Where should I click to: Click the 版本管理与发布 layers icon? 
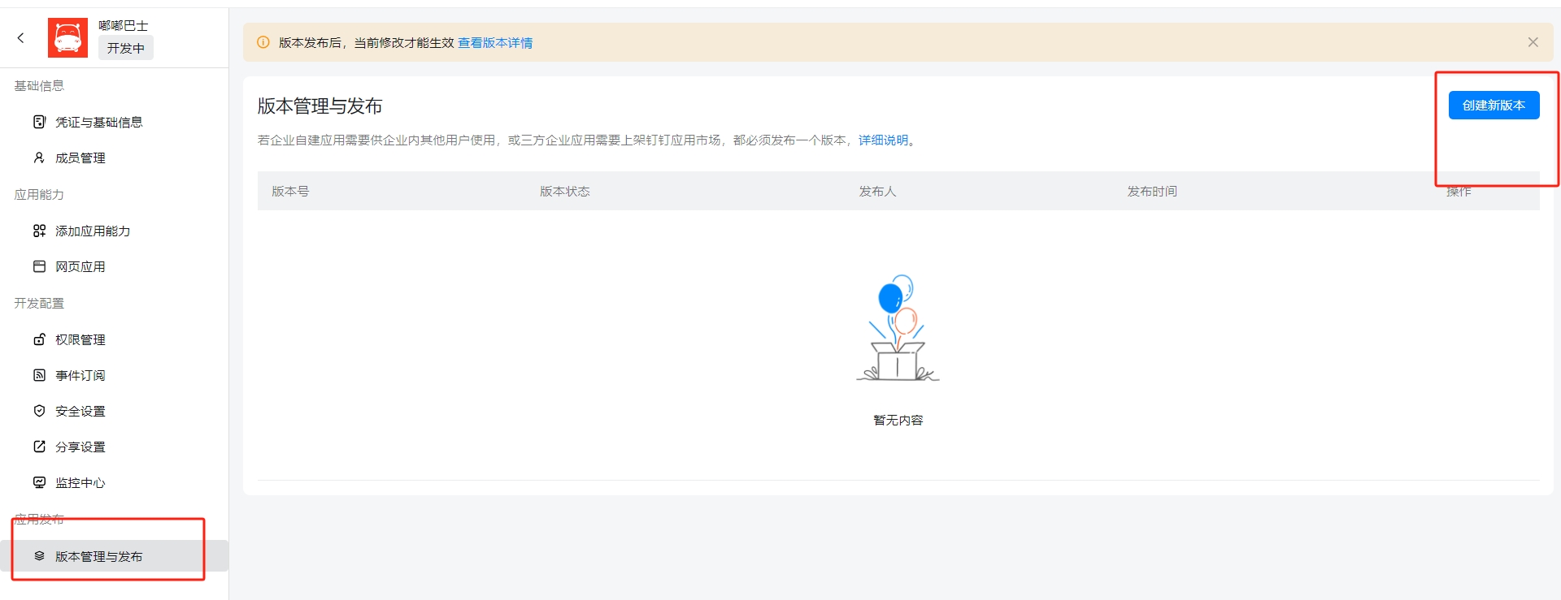point(39,556)
